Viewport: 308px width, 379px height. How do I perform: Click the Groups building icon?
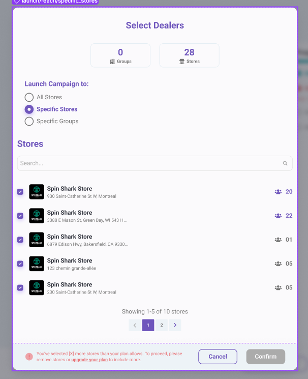pyautogui.click(x=112, y=62)
